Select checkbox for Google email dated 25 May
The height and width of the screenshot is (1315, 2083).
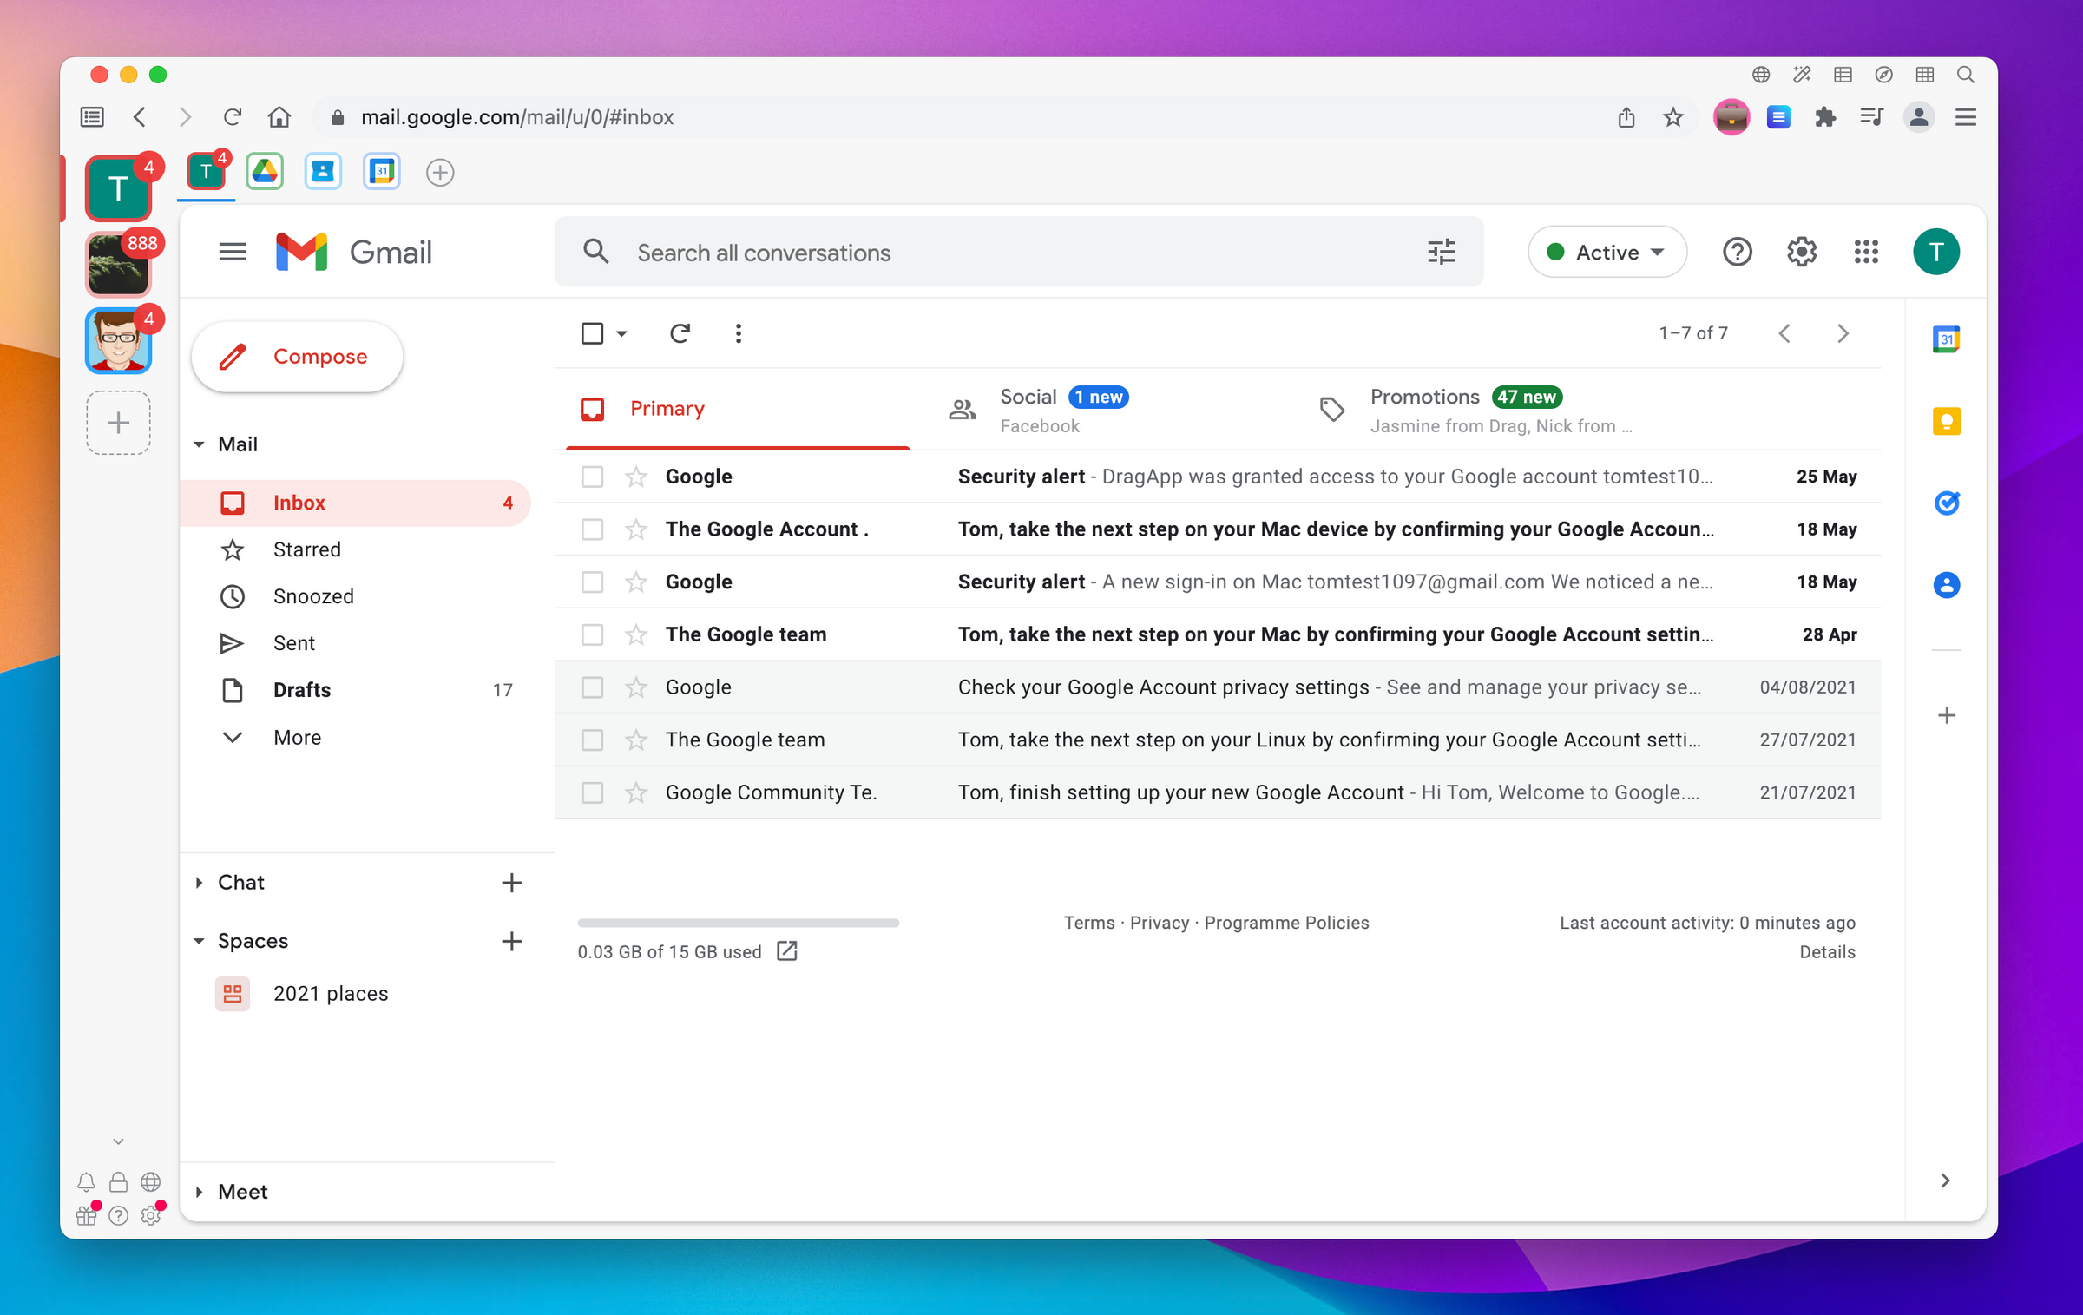click(x=592, y=477)
